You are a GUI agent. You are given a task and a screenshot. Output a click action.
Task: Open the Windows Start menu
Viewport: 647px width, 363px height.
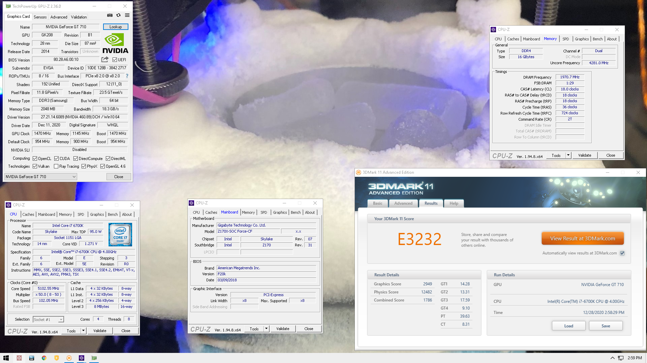click(6, 358)
